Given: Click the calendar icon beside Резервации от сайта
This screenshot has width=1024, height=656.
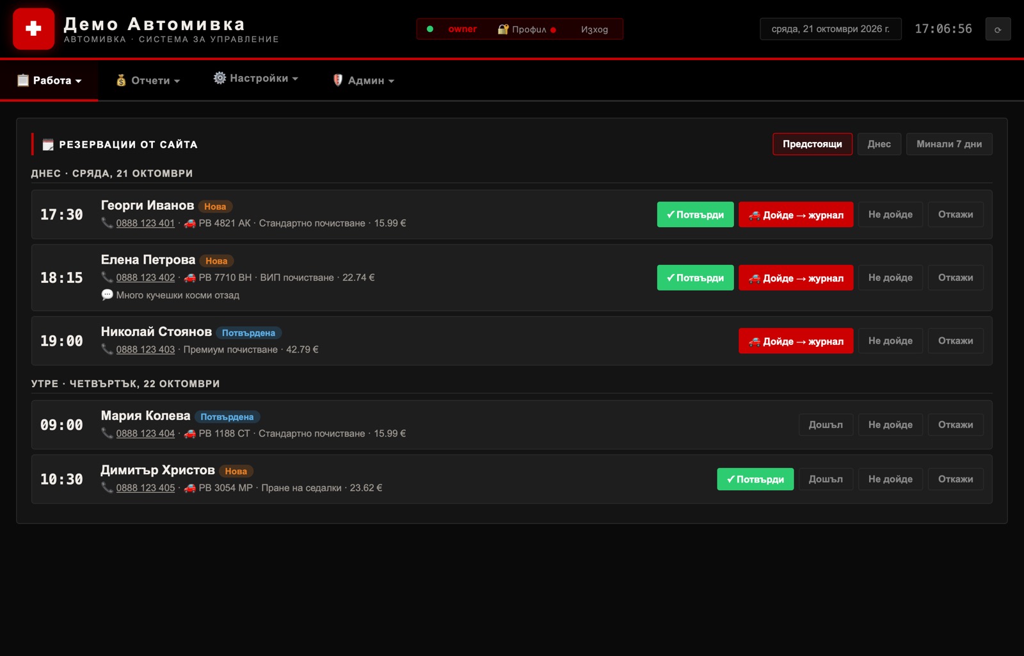Looking at the screenshot, I should (48, 145).
